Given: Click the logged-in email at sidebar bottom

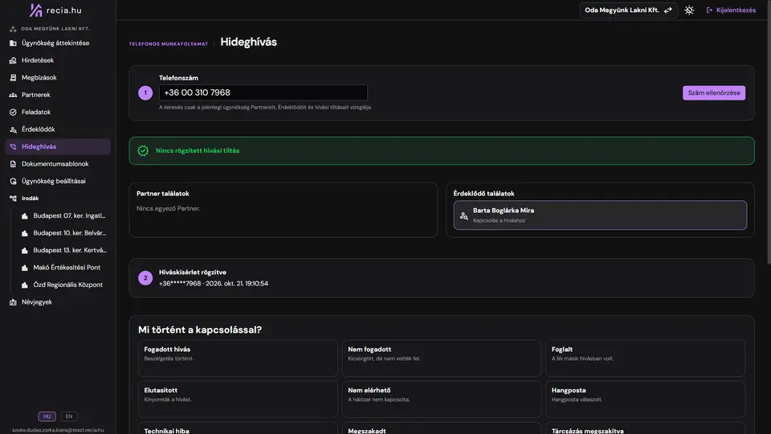Looking at the screenshot, I should pos(58,430).
